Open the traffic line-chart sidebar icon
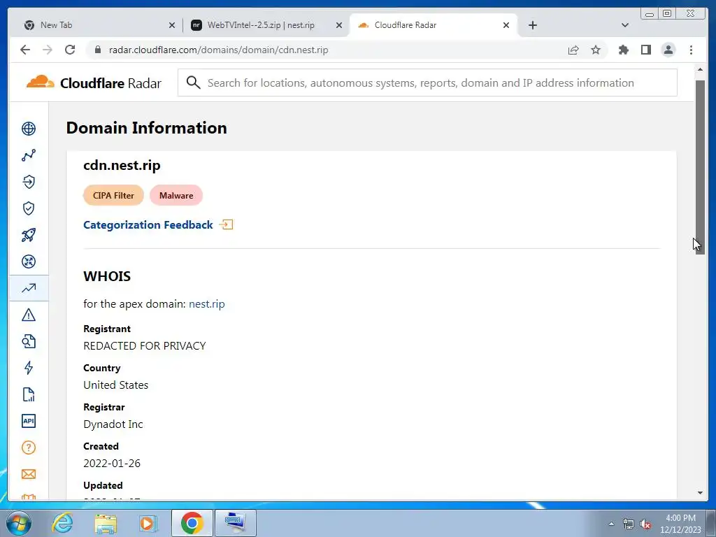The image size is (716, 537). (28, 155)
